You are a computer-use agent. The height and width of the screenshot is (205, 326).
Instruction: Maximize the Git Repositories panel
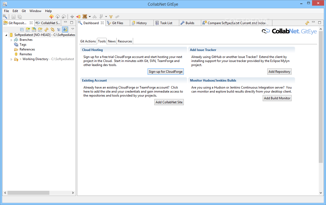pos(72,23)
